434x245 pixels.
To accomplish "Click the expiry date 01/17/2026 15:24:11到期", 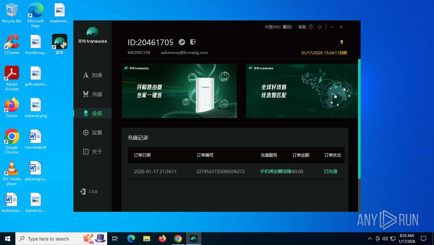I will (324, 53).
